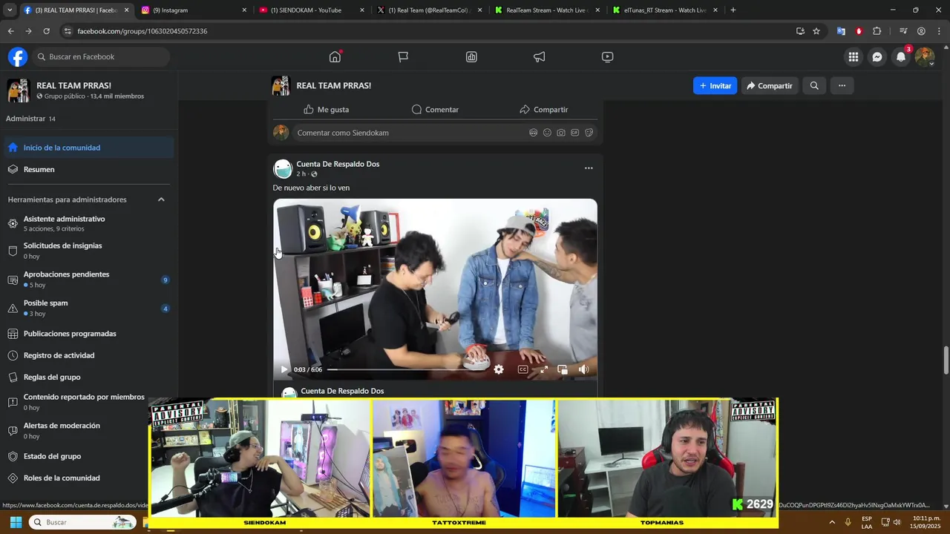Show hidden system tray icons
The height and width of the screenshot is (534, 950).
coord(831,522)
